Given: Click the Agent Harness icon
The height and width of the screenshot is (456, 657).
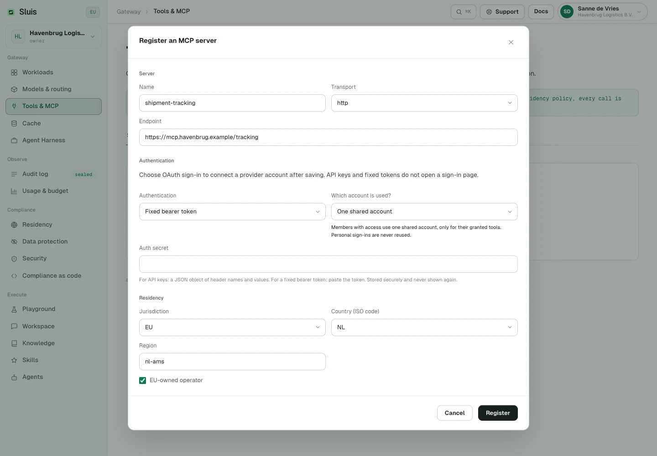Looking at the screenshot, I should pyautogui.click(x=14, y=140).
